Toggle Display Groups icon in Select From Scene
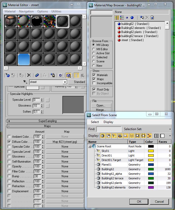Screen dimensions: 175x210 click(x=138, y=136)
